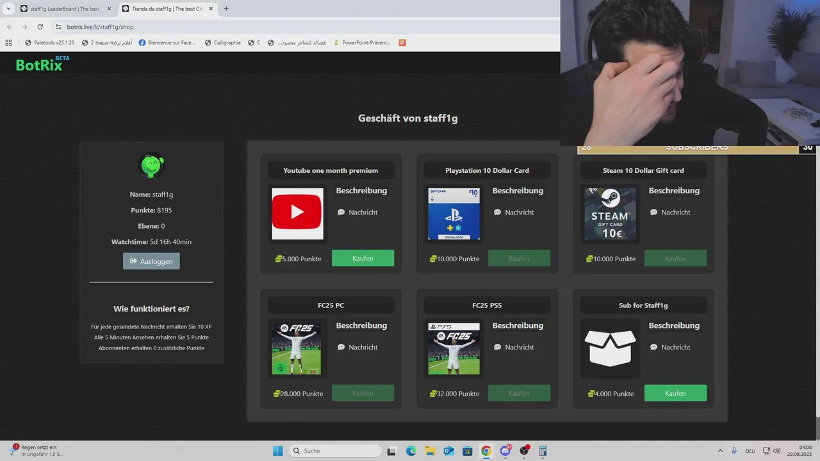The height and width of the screenshot is (461, 820).
Task: Click Nachricht chat icon in FC25 PS5 card
Action: (497, 347)
